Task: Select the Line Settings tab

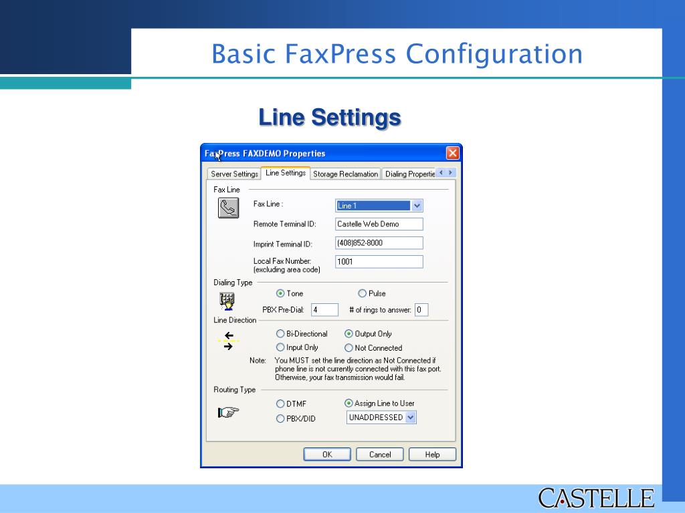Action: click(286, 173)
